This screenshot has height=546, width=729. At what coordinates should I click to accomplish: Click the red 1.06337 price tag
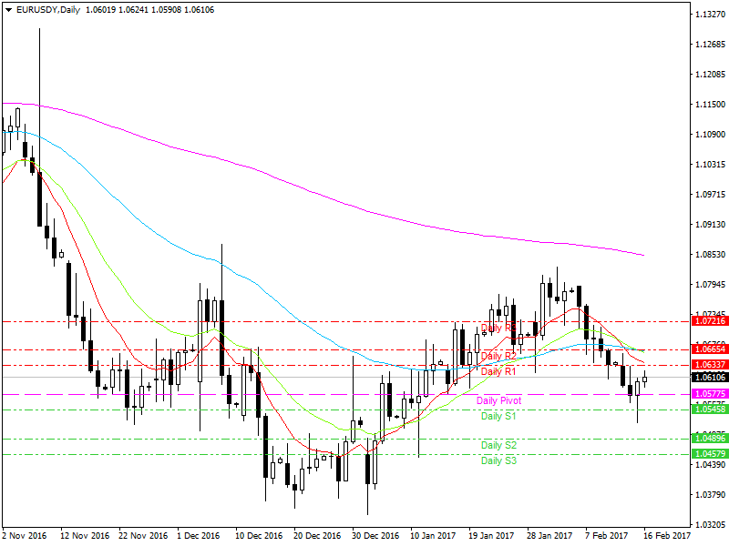tap(710, 365)
